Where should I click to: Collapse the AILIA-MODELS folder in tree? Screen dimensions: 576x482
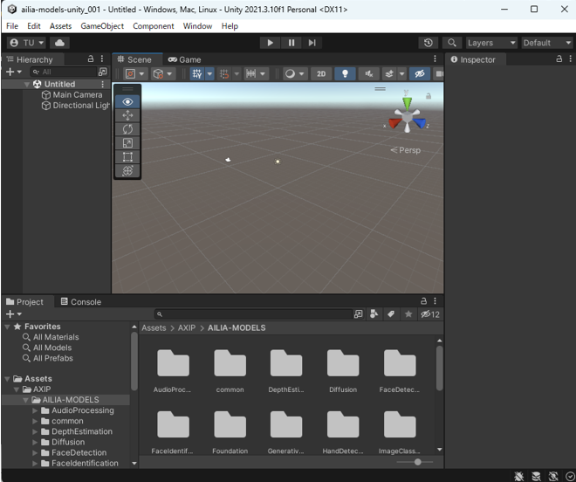tap(26, 400)
